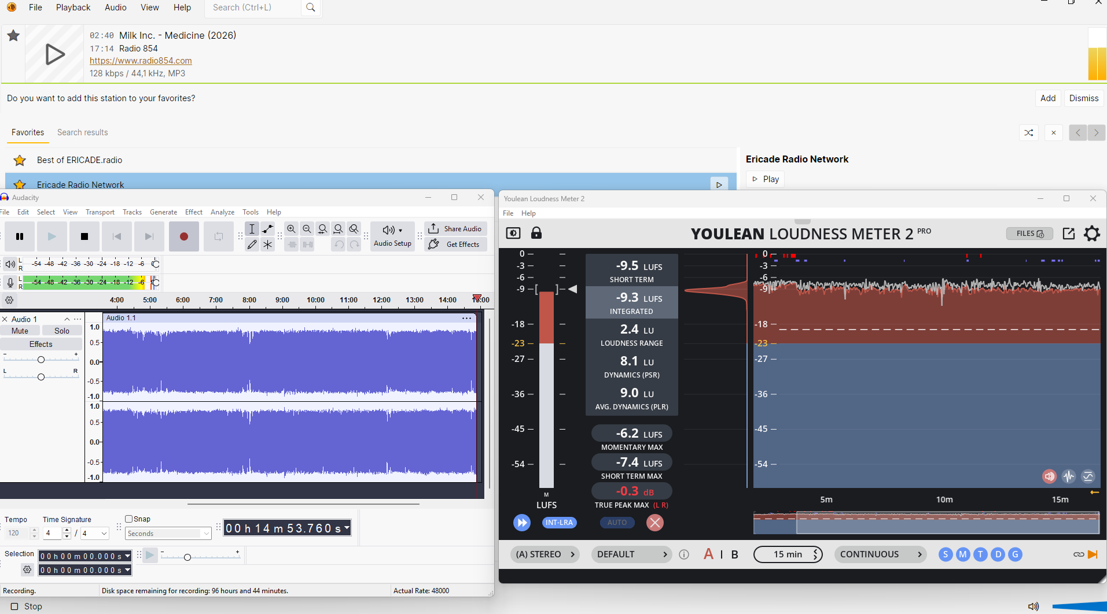The width and height of the screenshot is (1107, 614).
Task: Select Audacity's Multi-tool asterisk icon
Action: [267, 245]
